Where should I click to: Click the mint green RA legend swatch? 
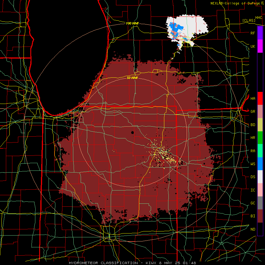pyautogui.click(x=260, y=151)
